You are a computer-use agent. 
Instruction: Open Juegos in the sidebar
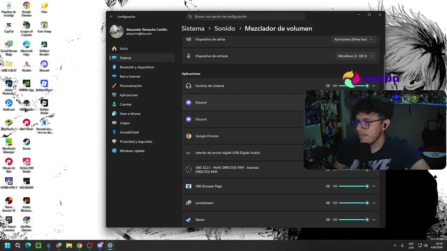pos(142,123)
